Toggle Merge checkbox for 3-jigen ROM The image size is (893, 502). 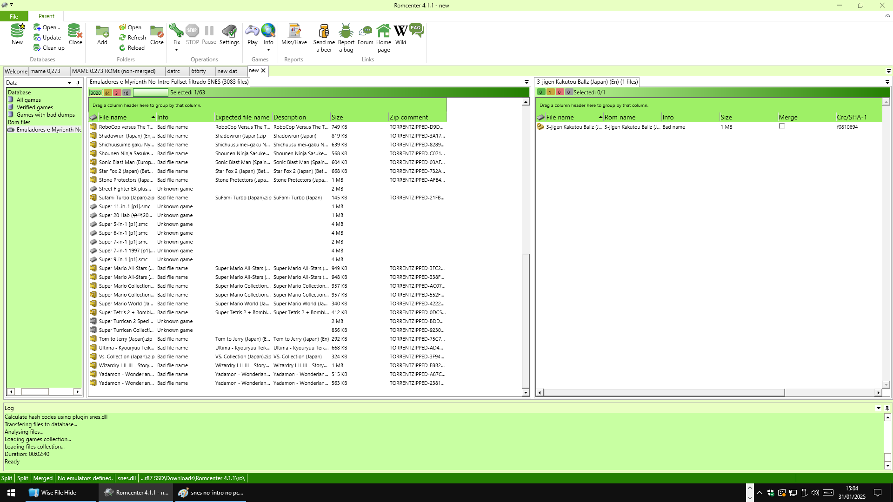click(x=782, y=127)
